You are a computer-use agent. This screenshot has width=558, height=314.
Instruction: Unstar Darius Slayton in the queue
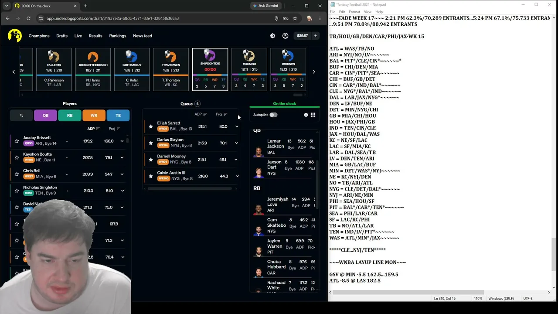point(151,143)
